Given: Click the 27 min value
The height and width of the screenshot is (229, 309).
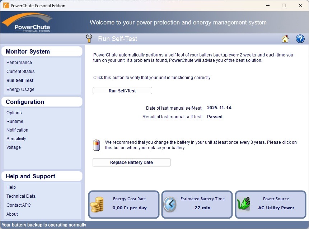Looking at the screenshot, I should click(x=202, y=208).
